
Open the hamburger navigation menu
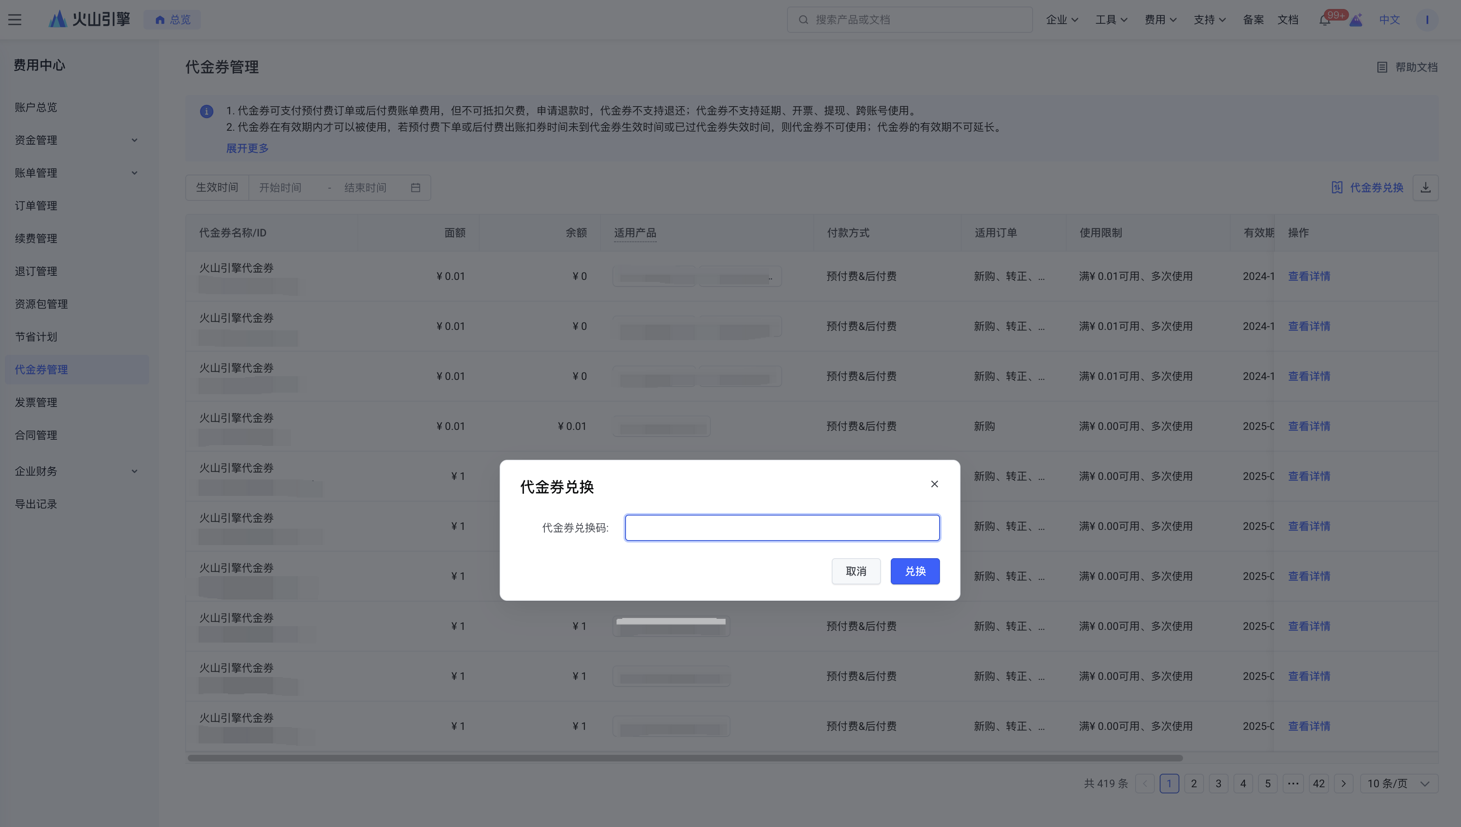coord(15,20)
